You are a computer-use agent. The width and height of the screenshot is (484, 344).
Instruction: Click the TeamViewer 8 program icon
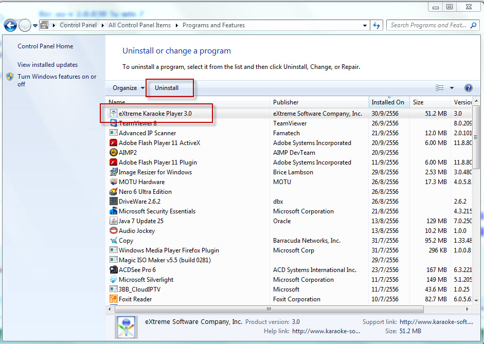click(x=114, y=123)
